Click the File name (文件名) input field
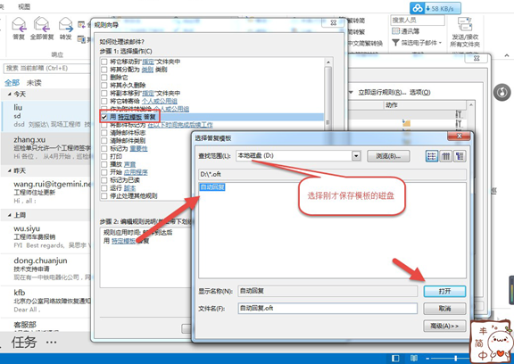 pos(327,309)
